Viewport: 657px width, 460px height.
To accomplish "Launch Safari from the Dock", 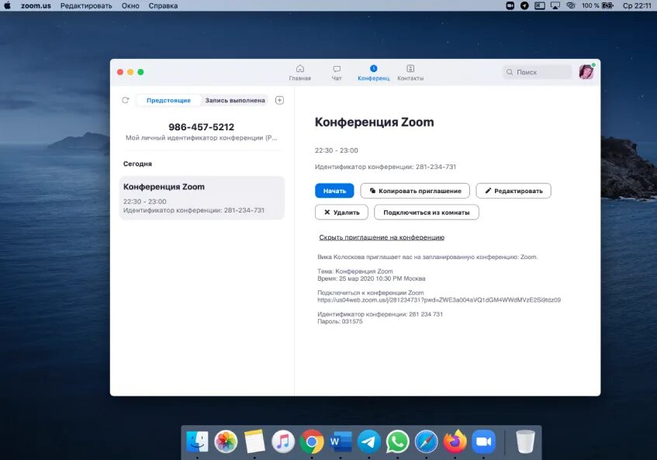I will coord(426,441).
